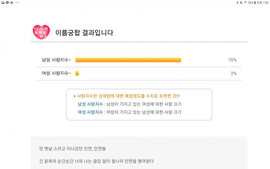The width and height of the screenshot is (270, 169).
Task: Tap the pink heart logo
Action: click(x=41, y=32)
